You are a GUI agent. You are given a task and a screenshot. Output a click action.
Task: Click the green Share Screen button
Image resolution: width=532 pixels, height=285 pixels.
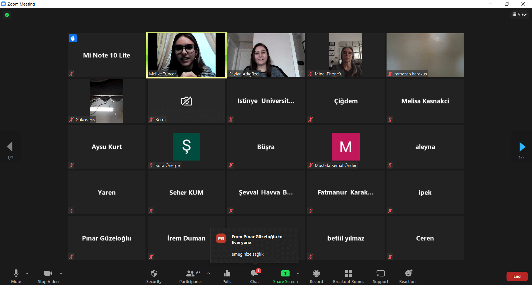285,276
